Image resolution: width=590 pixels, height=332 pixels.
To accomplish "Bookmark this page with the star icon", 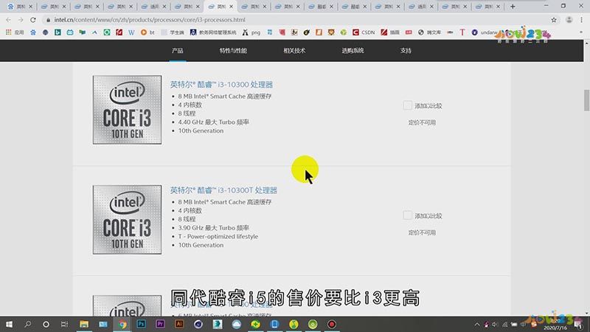I will coord(554,20).
